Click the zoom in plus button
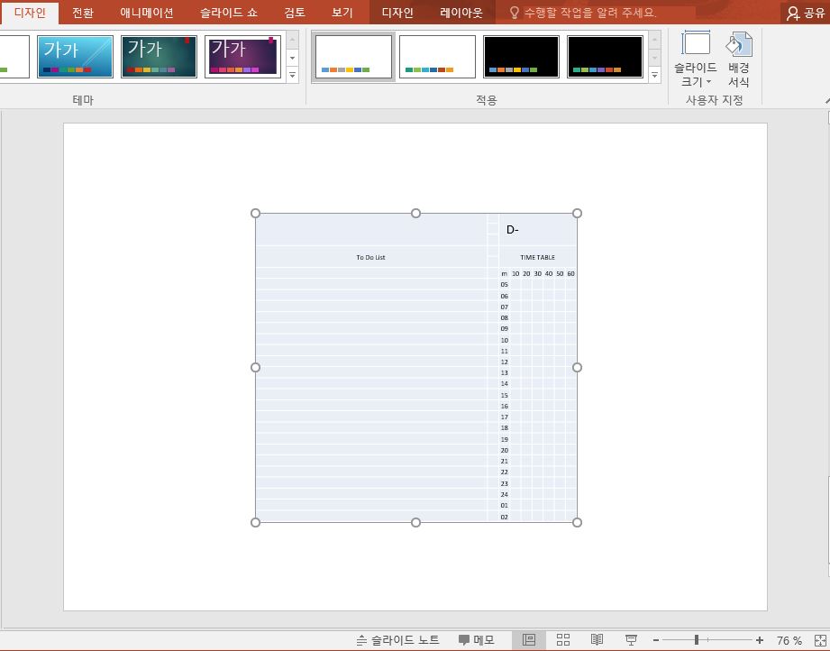The width and height of the screenshot is (830, 651). 760,640
